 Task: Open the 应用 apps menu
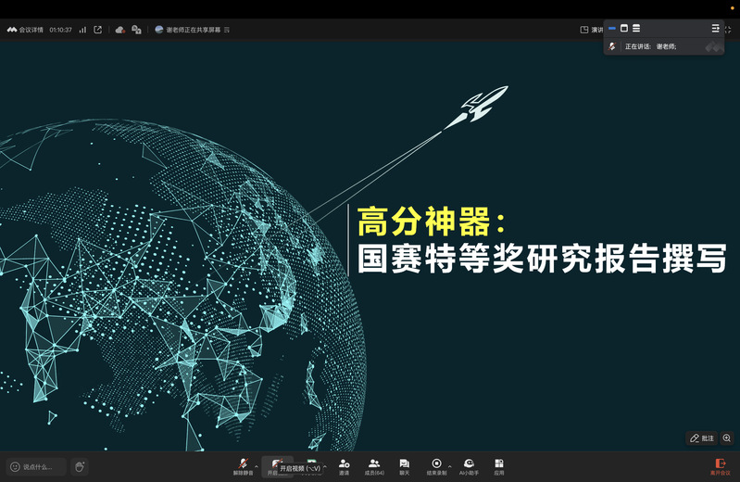click(x=499, y=465)
